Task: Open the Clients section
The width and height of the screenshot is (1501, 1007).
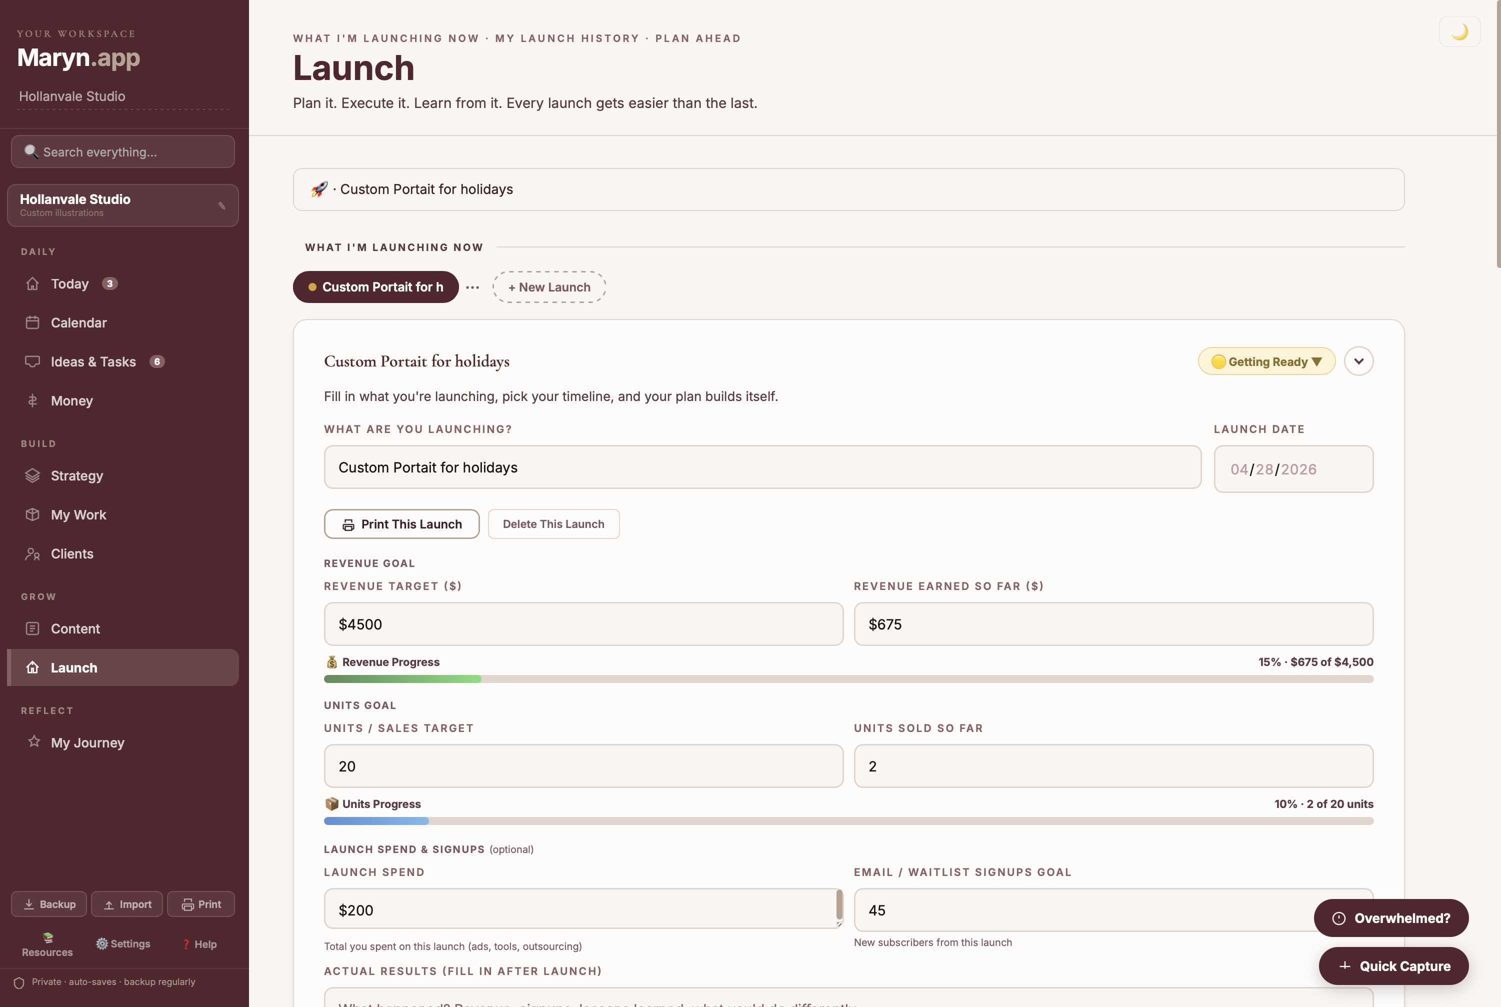Action: [72, 553]
